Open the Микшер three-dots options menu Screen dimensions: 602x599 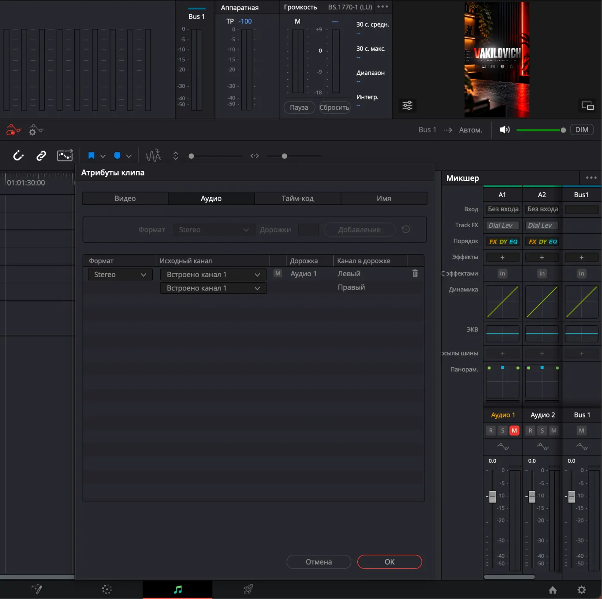click(591, 178)
